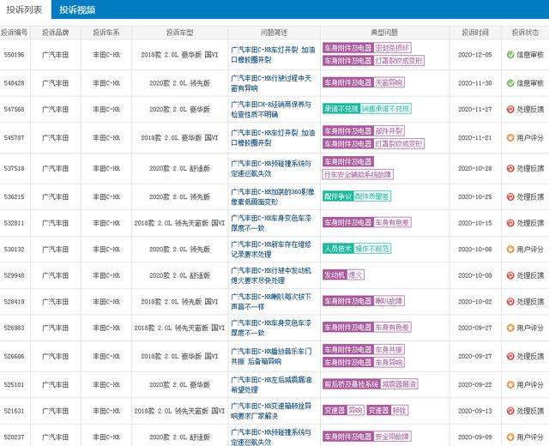Open complaint 新车存在维修记录要求处理

[x=271, y=250]
